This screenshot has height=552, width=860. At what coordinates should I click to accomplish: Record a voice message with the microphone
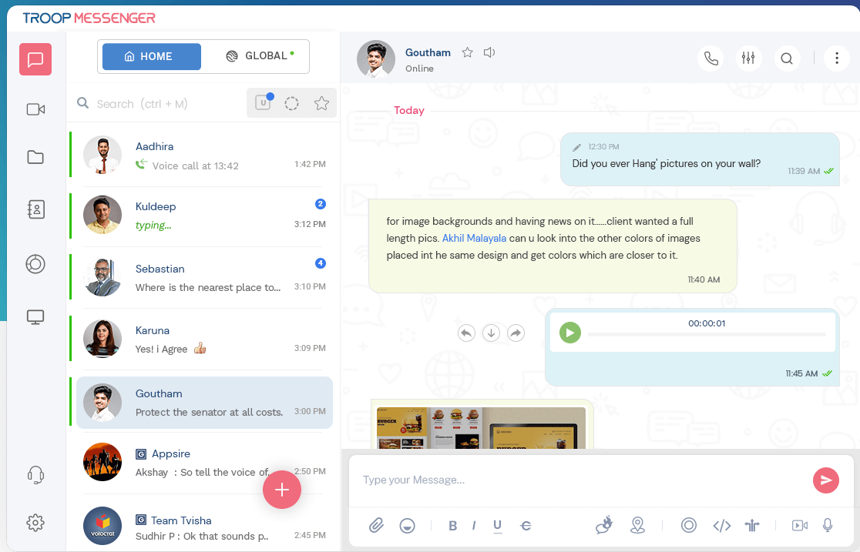pos(828,525)
